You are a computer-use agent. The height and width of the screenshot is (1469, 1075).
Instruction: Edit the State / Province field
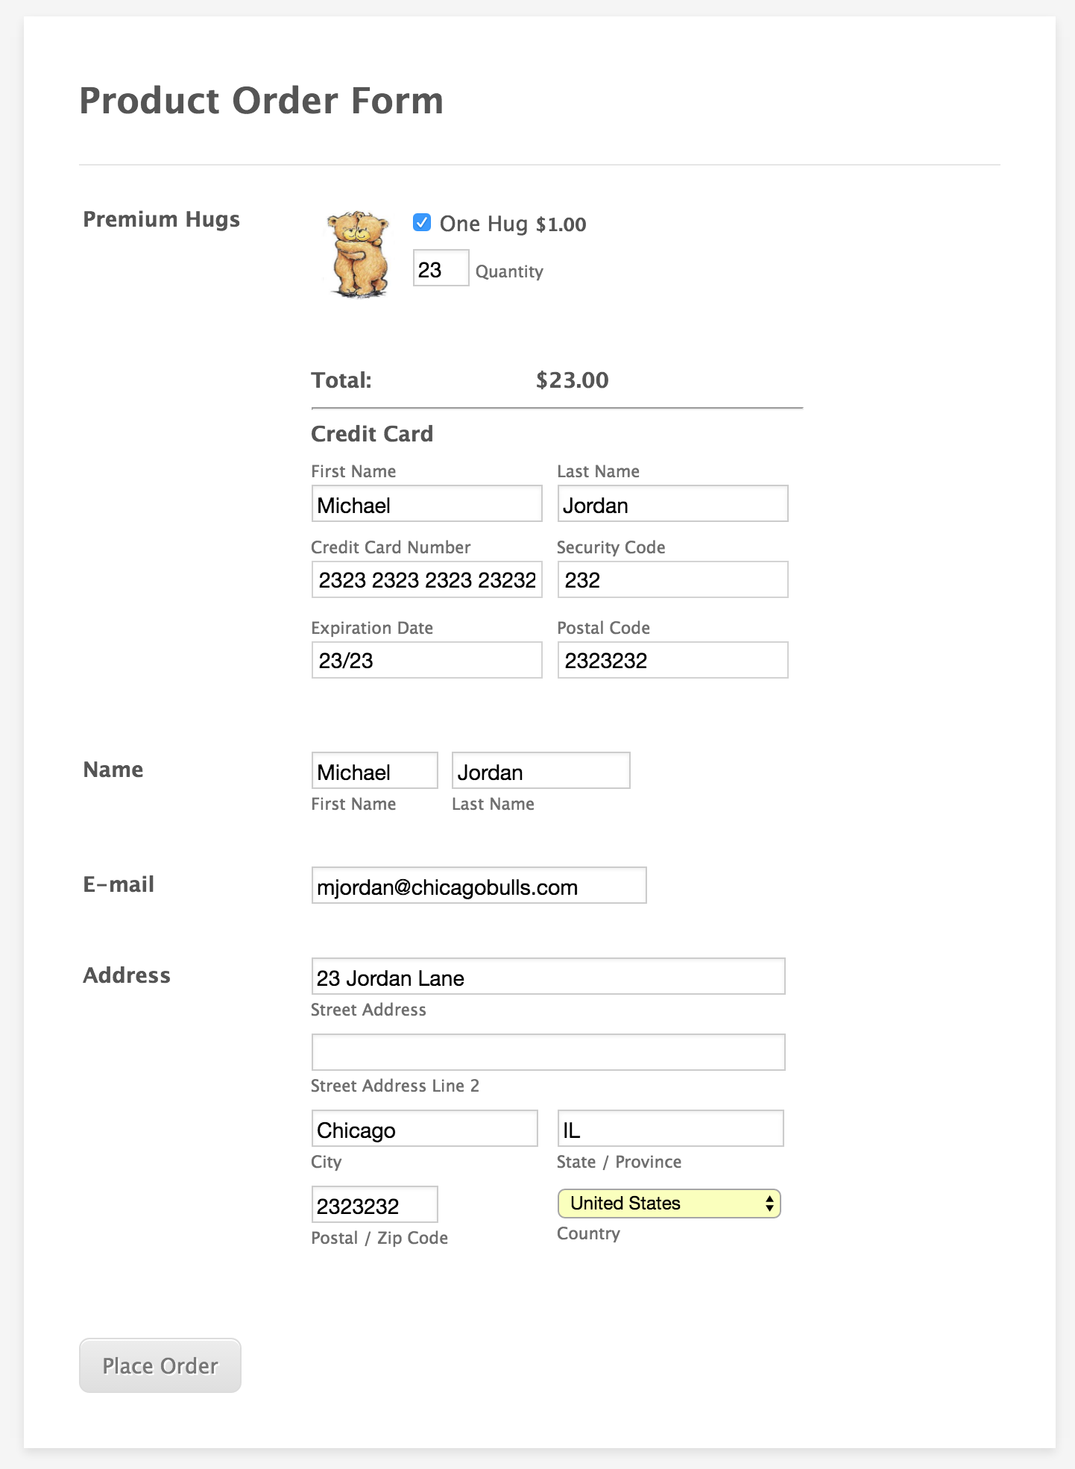point(670,1129)
